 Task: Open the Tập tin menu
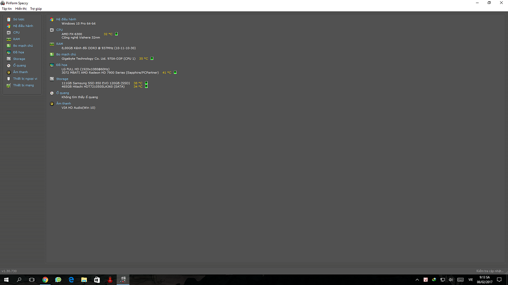coord(7,9)
